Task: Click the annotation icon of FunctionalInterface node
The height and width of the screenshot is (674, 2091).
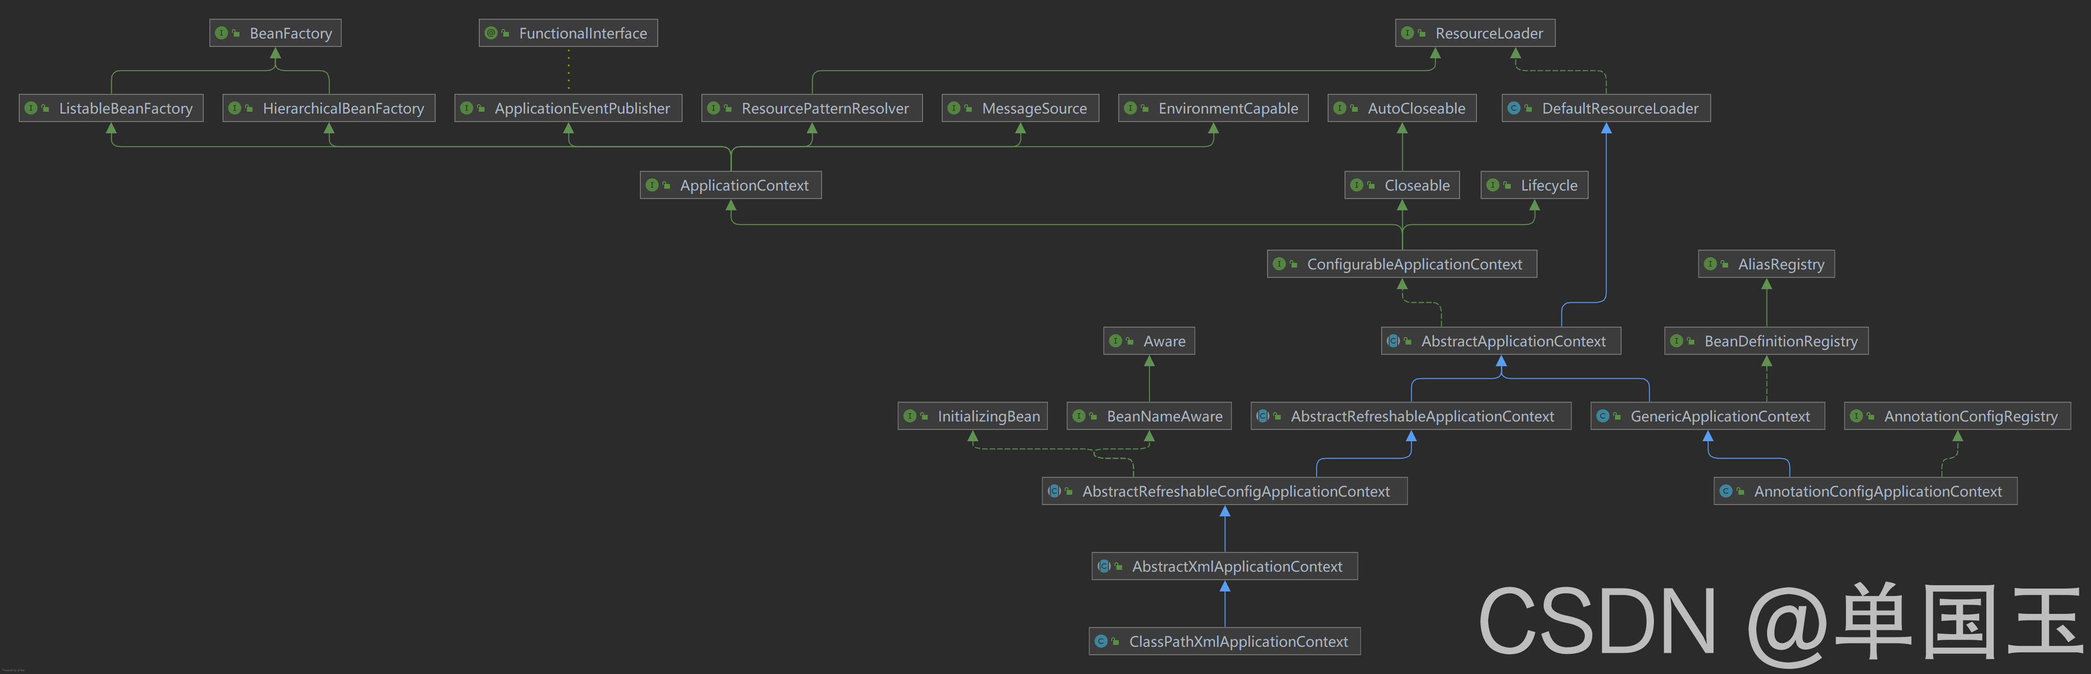Action: pos(490,33)
